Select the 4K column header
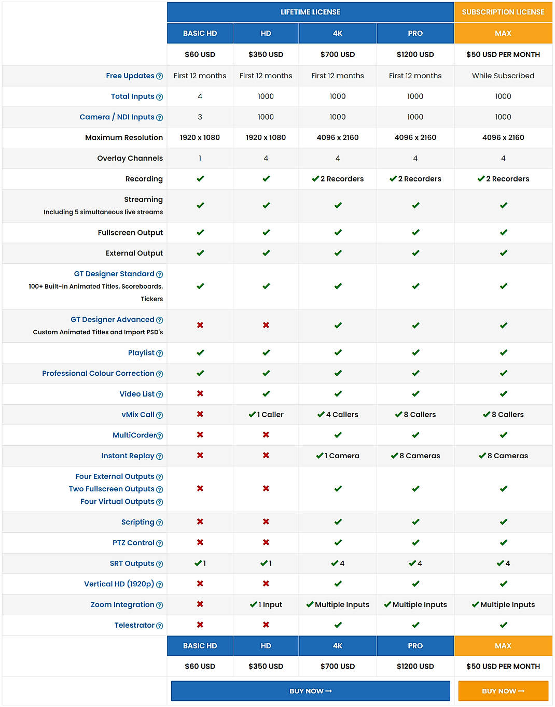This screenshot has height=707, width=555. [337, 33]
